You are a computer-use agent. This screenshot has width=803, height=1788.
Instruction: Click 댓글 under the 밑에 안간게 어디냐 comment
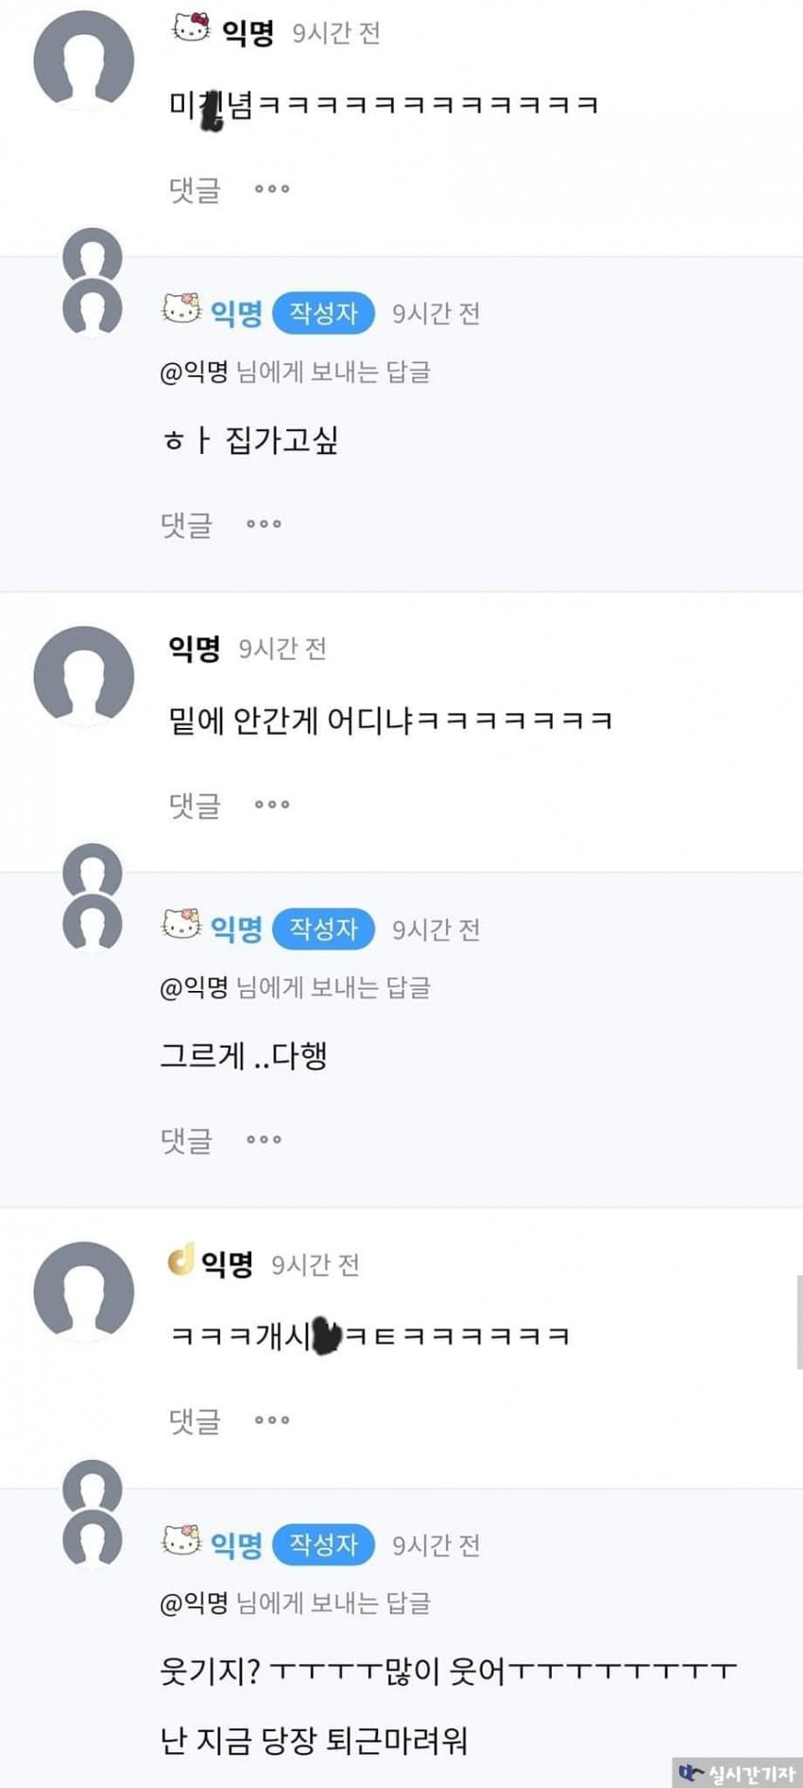tap(195, 805)
